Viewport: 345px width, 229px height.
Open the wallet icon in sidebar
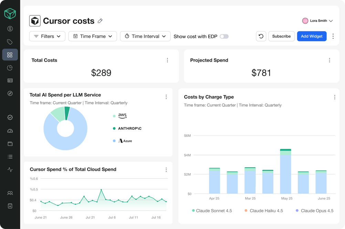pos(10,144)
